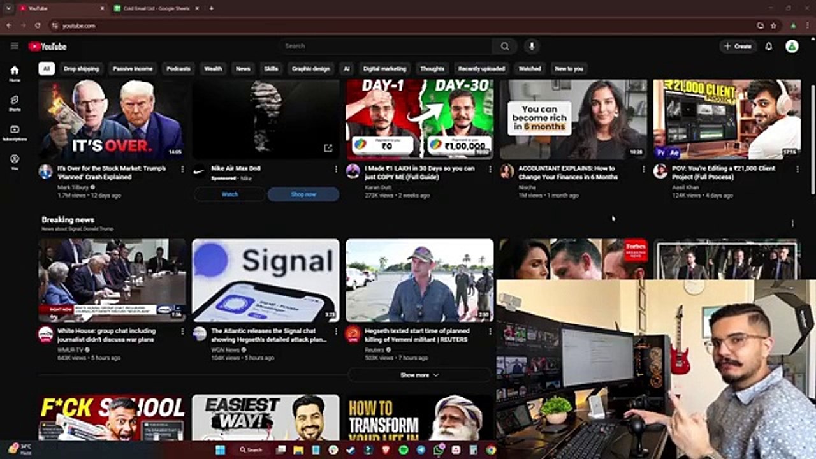Image resolution: width=816 pixels, height=459 pixels.
Task: Open a new browser tab
Action: [x=212, y=8]
